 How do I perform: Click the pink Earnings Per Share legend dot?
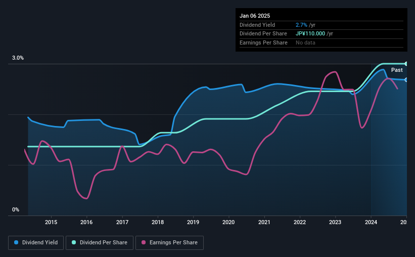tap(144, 242)
